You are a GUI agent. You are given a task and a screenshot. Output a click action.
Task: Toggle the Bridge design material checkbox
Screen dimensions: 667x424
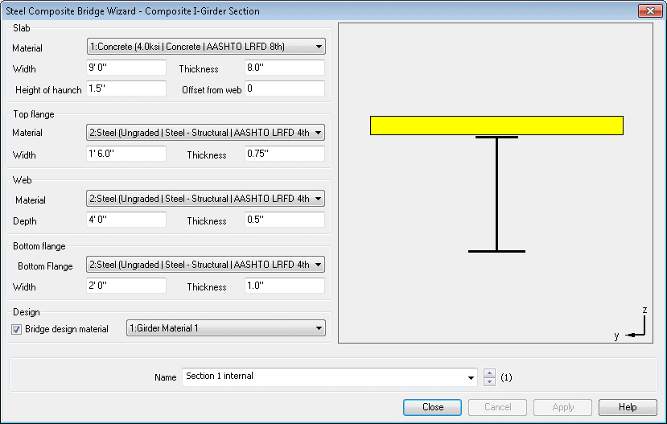(x=18, y=328)
